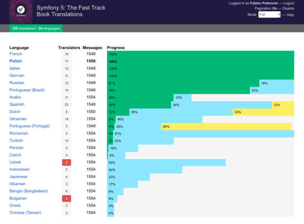Click Fabien Potencier username text
Image resolution: width=304 pixels, height=224 pixels.
[x=264, y=3]
